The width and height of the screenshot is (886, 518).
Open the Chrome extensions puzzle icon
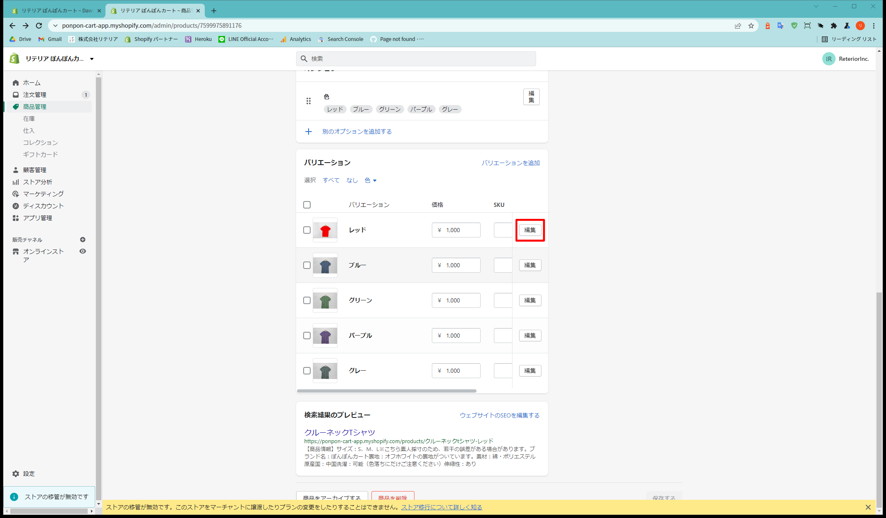pyautogui.click(x=834, y=26)
